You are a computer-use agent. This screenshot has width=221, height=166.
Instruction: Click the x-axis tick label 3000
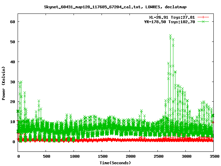(186, 156)
